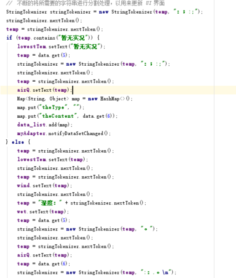Viewport: 236px width, 278px height.
Task: Click the lowestTem.setText("暂无实况") line
Action: pyautogui.click(x=61, y=47)
